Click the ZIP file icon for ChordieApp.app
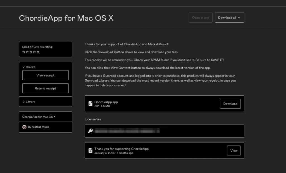The width and height of the screenshot is (286, 173). (x=90, y=104)
